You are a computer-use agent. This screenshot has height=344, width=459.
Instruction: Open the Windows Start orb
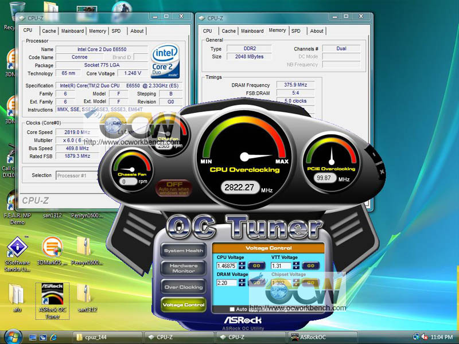[x=12, y=337]
